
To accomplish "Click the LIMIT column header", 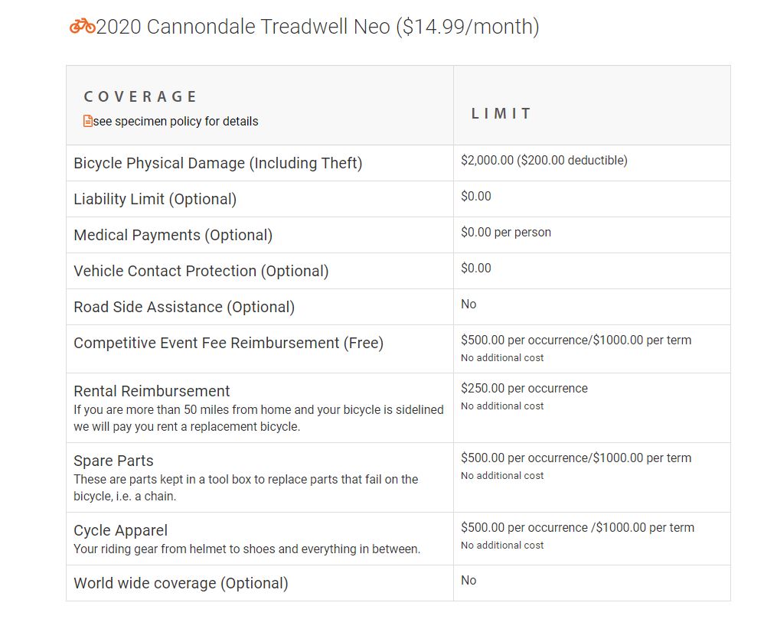I will (501, 114).
